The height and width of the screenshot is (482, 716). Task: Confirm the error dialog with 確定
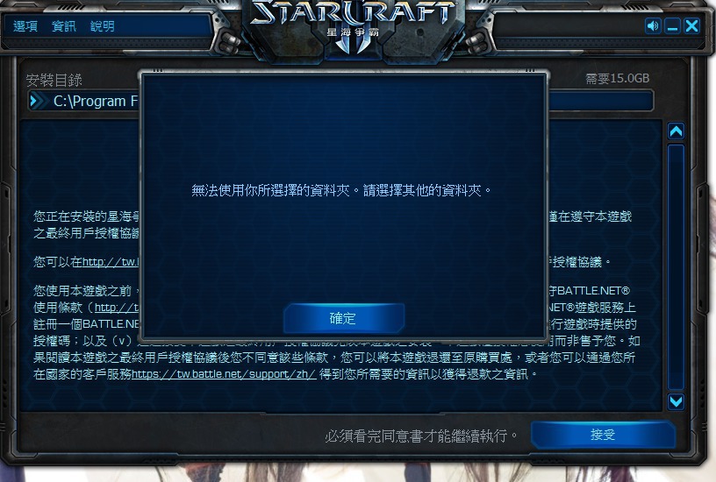coord(343,318)
